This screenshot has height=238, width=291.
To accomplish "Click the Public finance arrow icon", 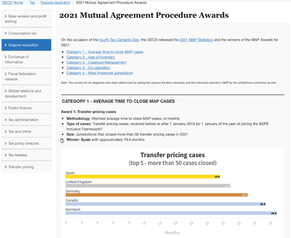I will coord(4,108).
